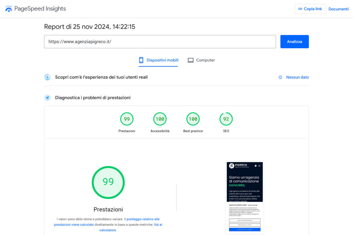Open the Documenti link
This screenshot has width=353, height=235.
339,9
